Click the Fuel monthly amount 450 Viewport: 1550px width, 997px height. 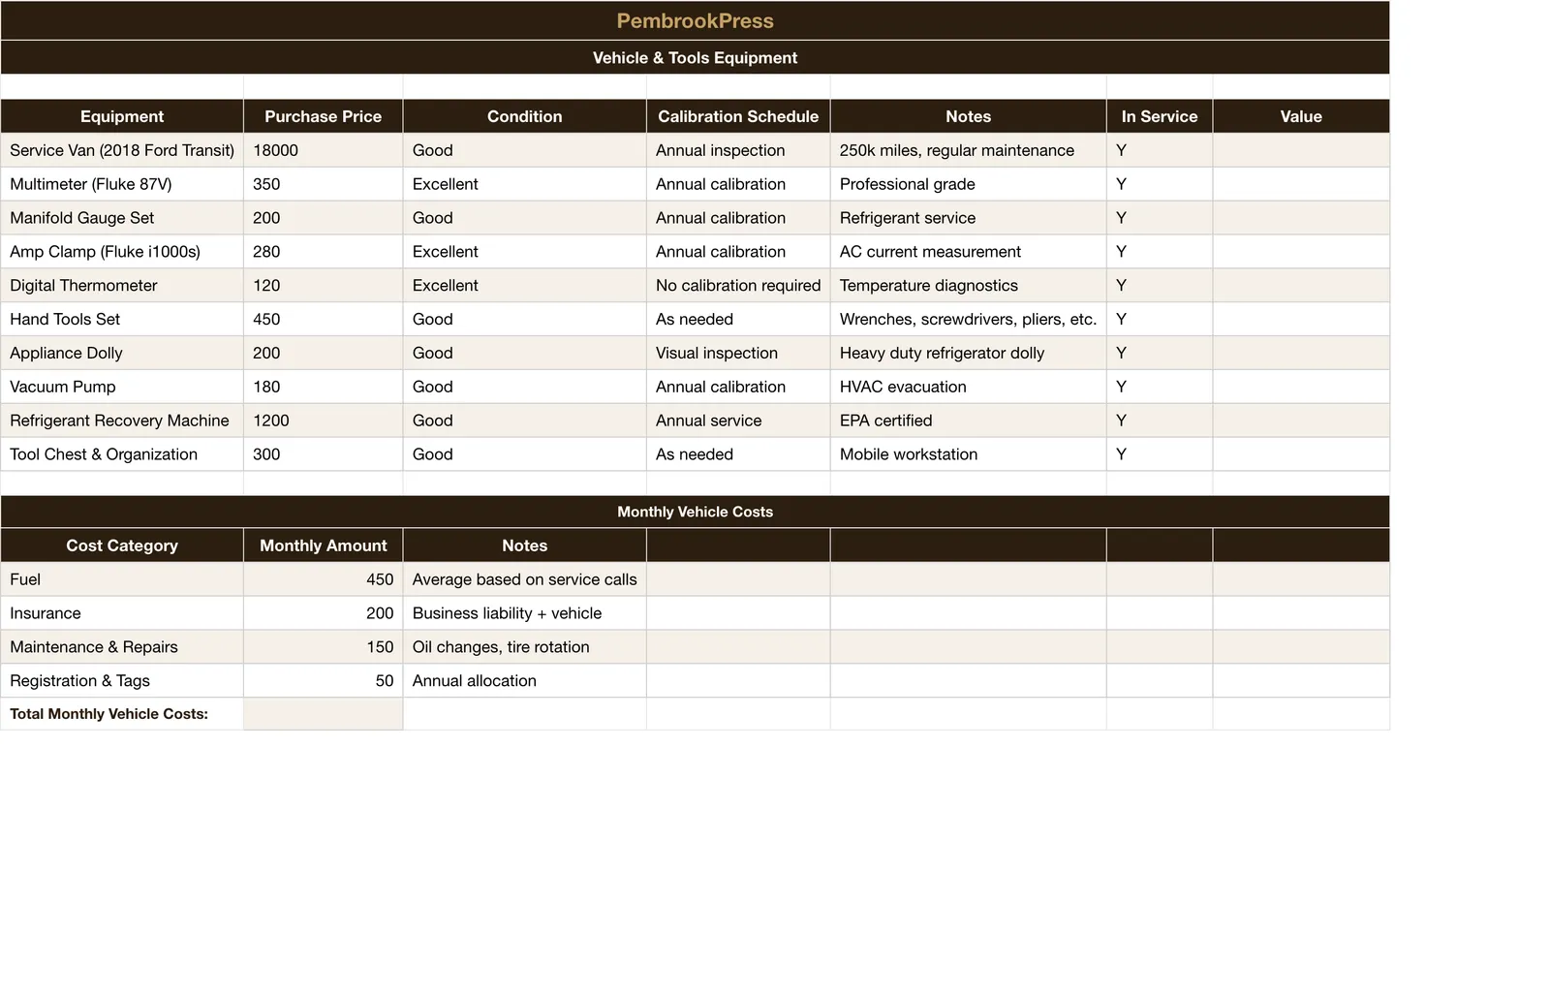tap(323, 579)
